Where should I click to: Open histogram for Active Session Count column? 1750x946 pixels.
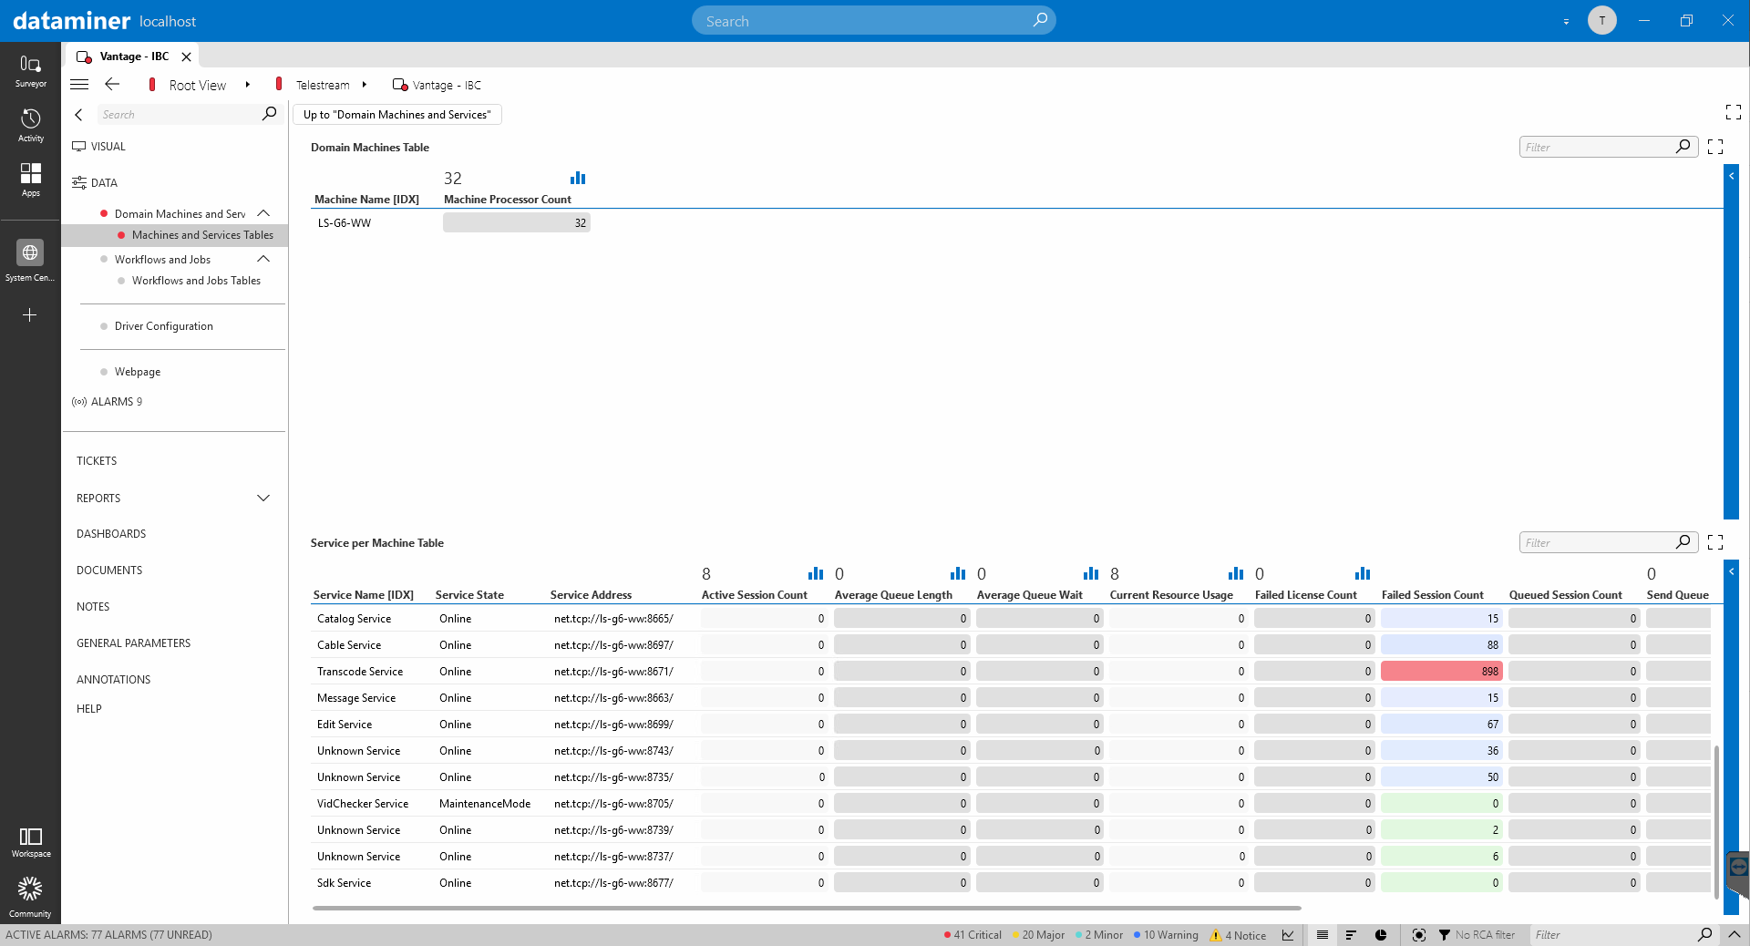point(816,573)
